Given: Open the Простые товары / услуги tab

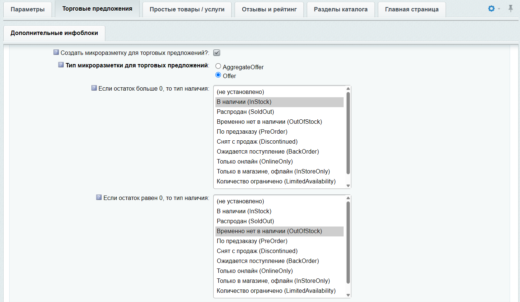Looking at the screenshot, I should pos(187,9).
